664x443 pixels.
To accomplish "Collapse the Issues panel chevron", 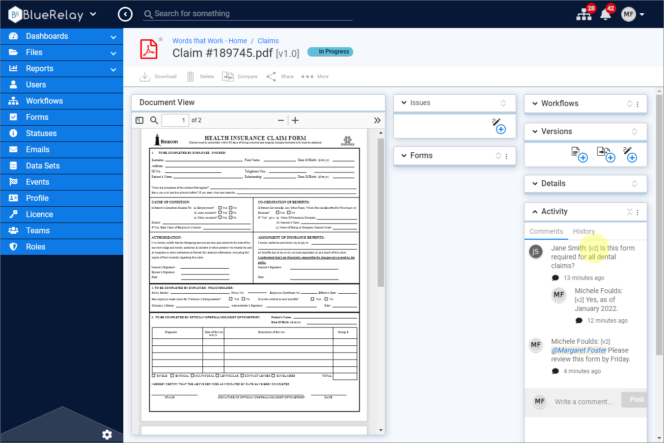I will pyautogui.click(x=404, y=103).
